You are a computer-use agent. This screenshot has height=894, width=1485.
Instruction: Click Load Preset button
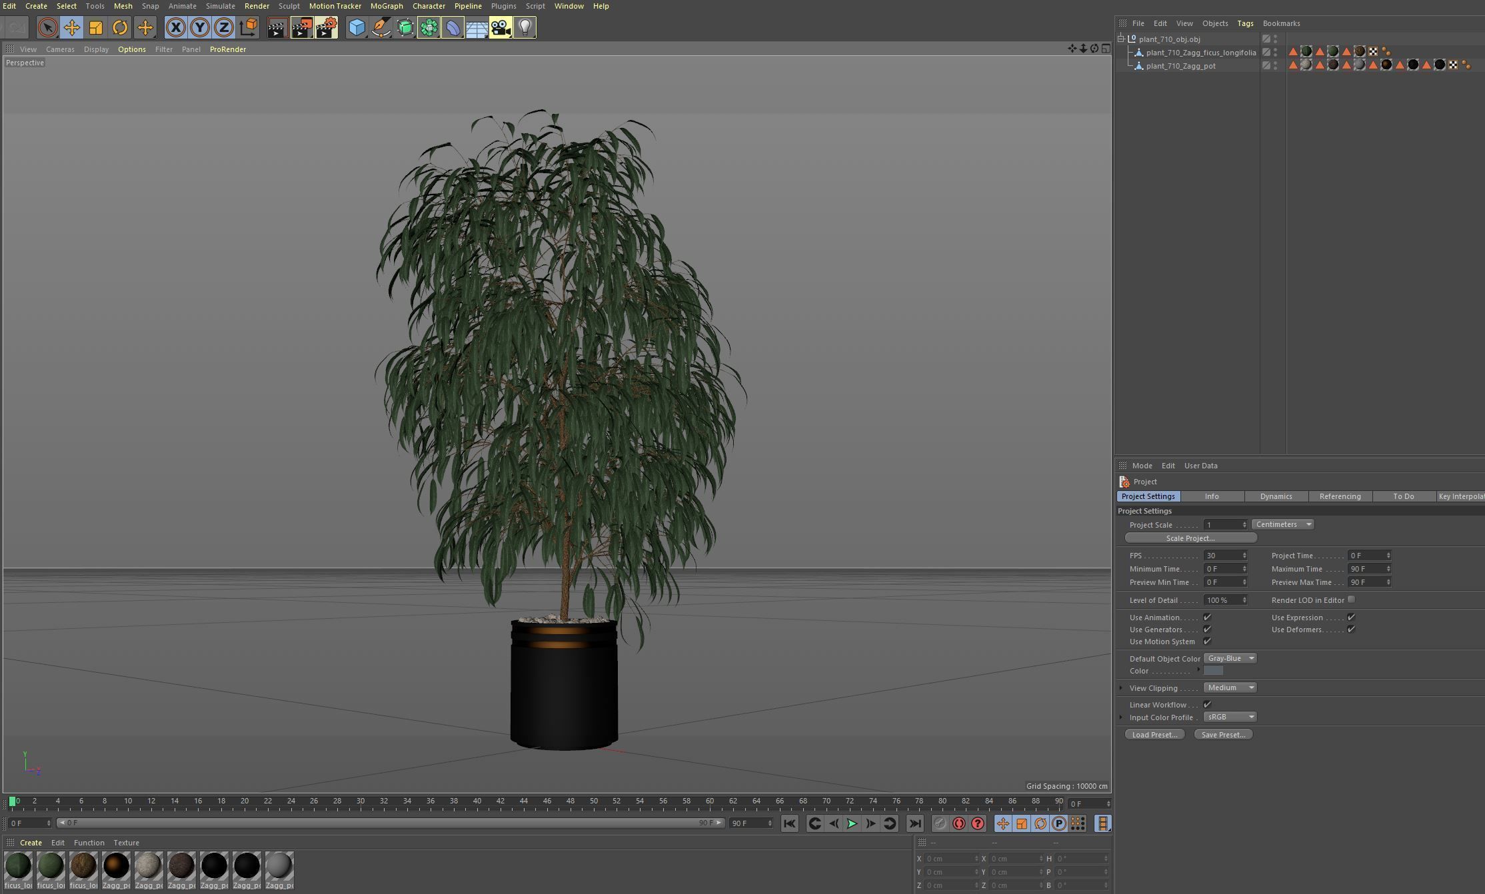click(x=1154, y=735)
